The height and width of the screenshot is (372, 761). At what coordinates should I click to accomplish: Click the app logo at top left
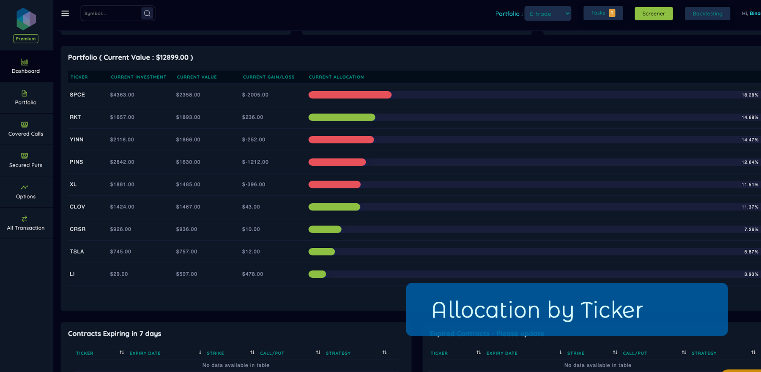coord(26,19)
